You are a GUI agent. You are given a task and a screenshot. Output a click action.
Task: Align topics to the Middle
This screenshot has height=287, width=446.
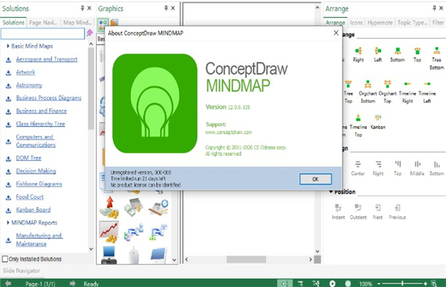[x=417, y=168]
